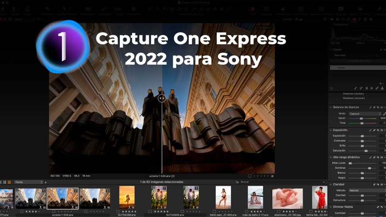This screenshot has height=217, width=386.
Task: Open the Método dropdown showing Natural
Action: click(367, 190)
